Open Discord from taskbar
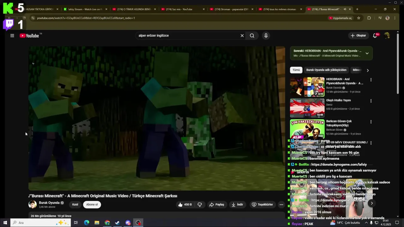The image size is (404, 227). [x=128, y=223]
